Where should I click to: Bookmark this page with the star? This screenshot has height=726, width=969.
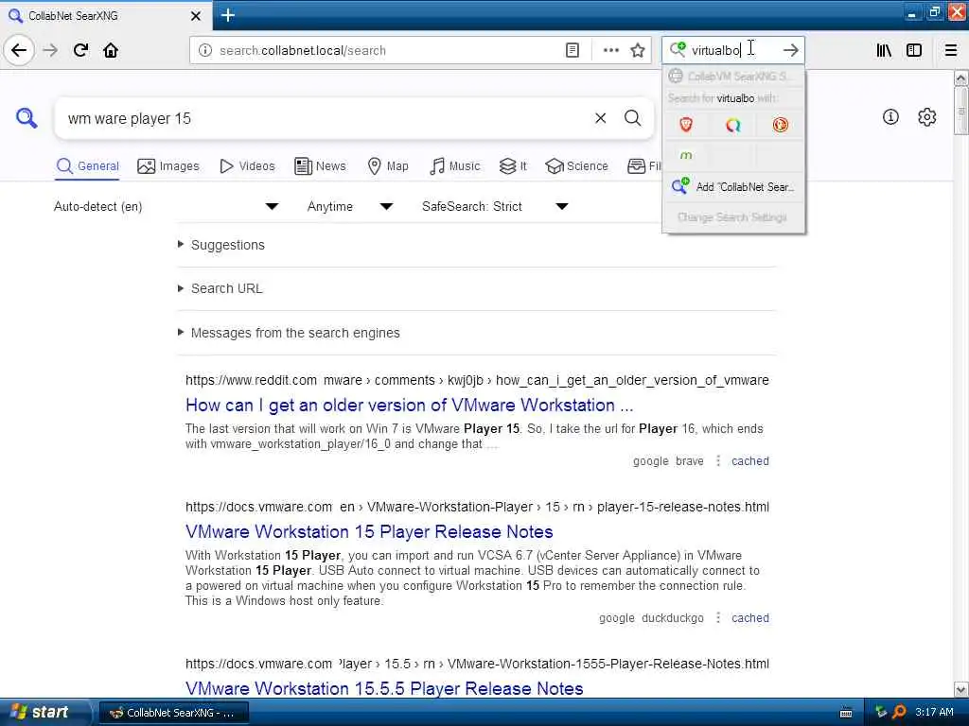coord(638,50)
